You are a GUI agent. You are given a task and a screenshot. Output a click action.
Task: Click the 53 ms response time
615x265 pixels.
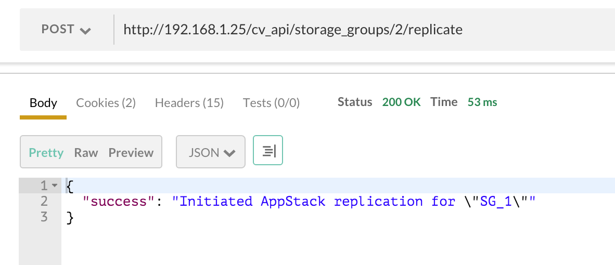(x=482, y=102)
